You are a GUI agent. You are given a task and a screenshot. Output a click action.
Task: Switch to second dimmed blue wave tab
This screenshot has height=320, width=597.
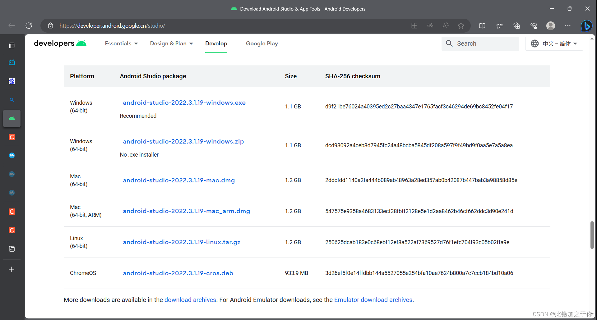tap(12, 193)
